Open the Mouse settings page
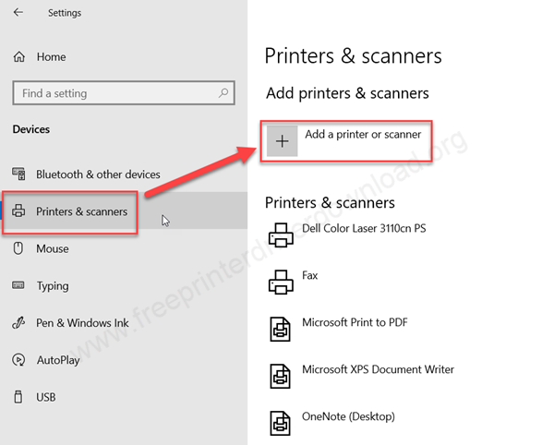Viewport: 554px width, 445px height. point(52,249)
